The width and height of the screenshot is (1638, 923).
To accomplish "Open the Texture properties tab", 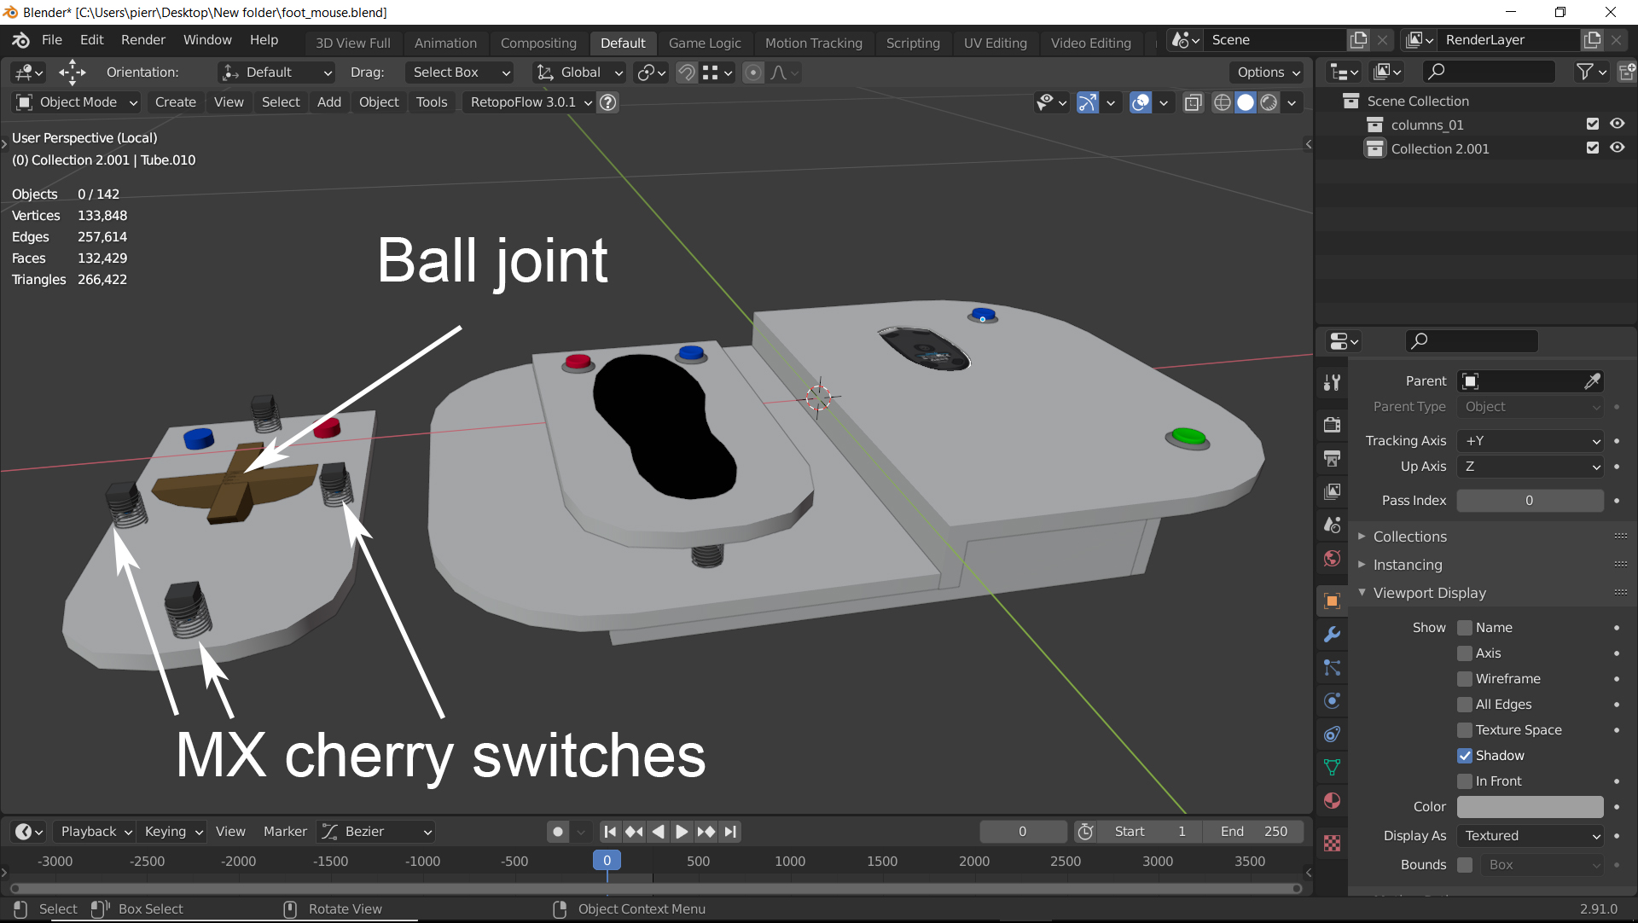I will click(x=1332, y=844).
